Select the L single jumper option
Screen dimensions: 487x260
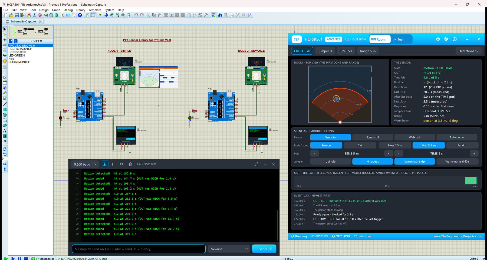tap(330, 162)
